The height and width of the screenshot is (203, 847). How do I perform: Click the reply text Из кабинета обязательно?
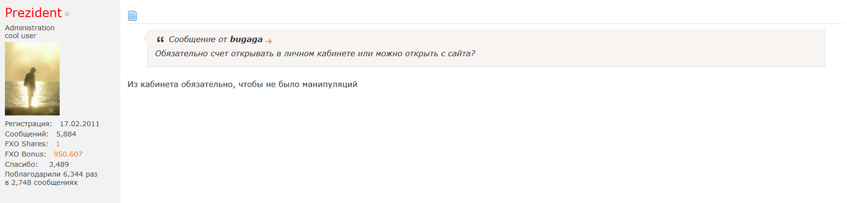(243, 84)
